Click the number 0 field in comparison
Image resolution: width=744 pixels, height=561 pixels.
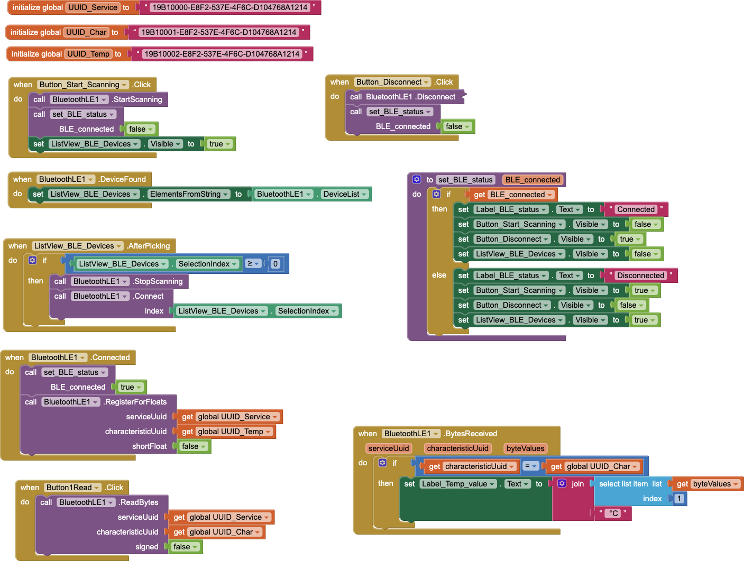275,264
